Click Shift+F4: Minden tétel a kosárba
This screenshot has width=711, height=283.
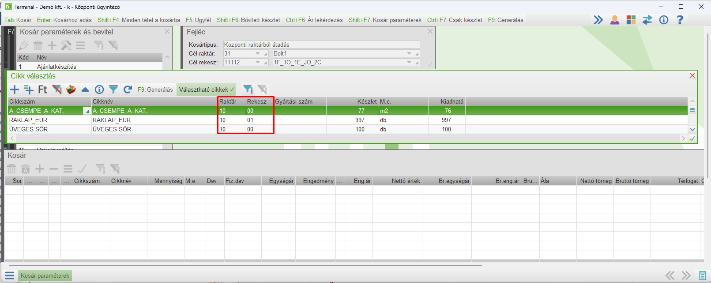pos(139,20)
